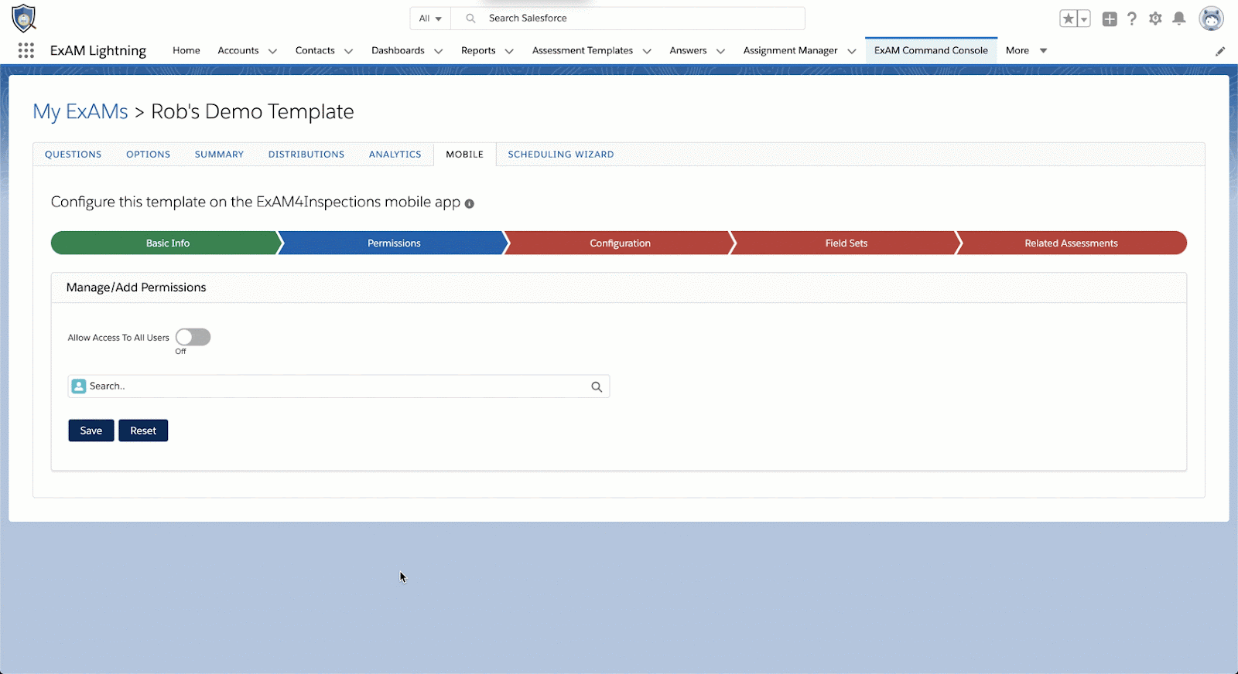Image resolution: width=1238 pixels, height=674 pixels.
Task: Expand the Accounts menu chevron
Action: click(x=272, y=51)
